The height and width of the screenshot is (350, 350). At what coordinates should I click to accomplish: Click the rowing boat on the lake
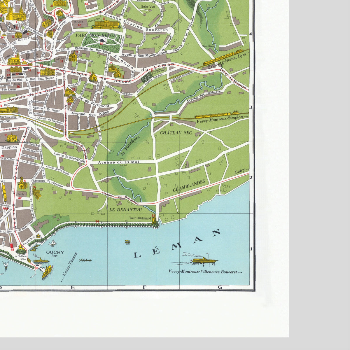[85, 260]
